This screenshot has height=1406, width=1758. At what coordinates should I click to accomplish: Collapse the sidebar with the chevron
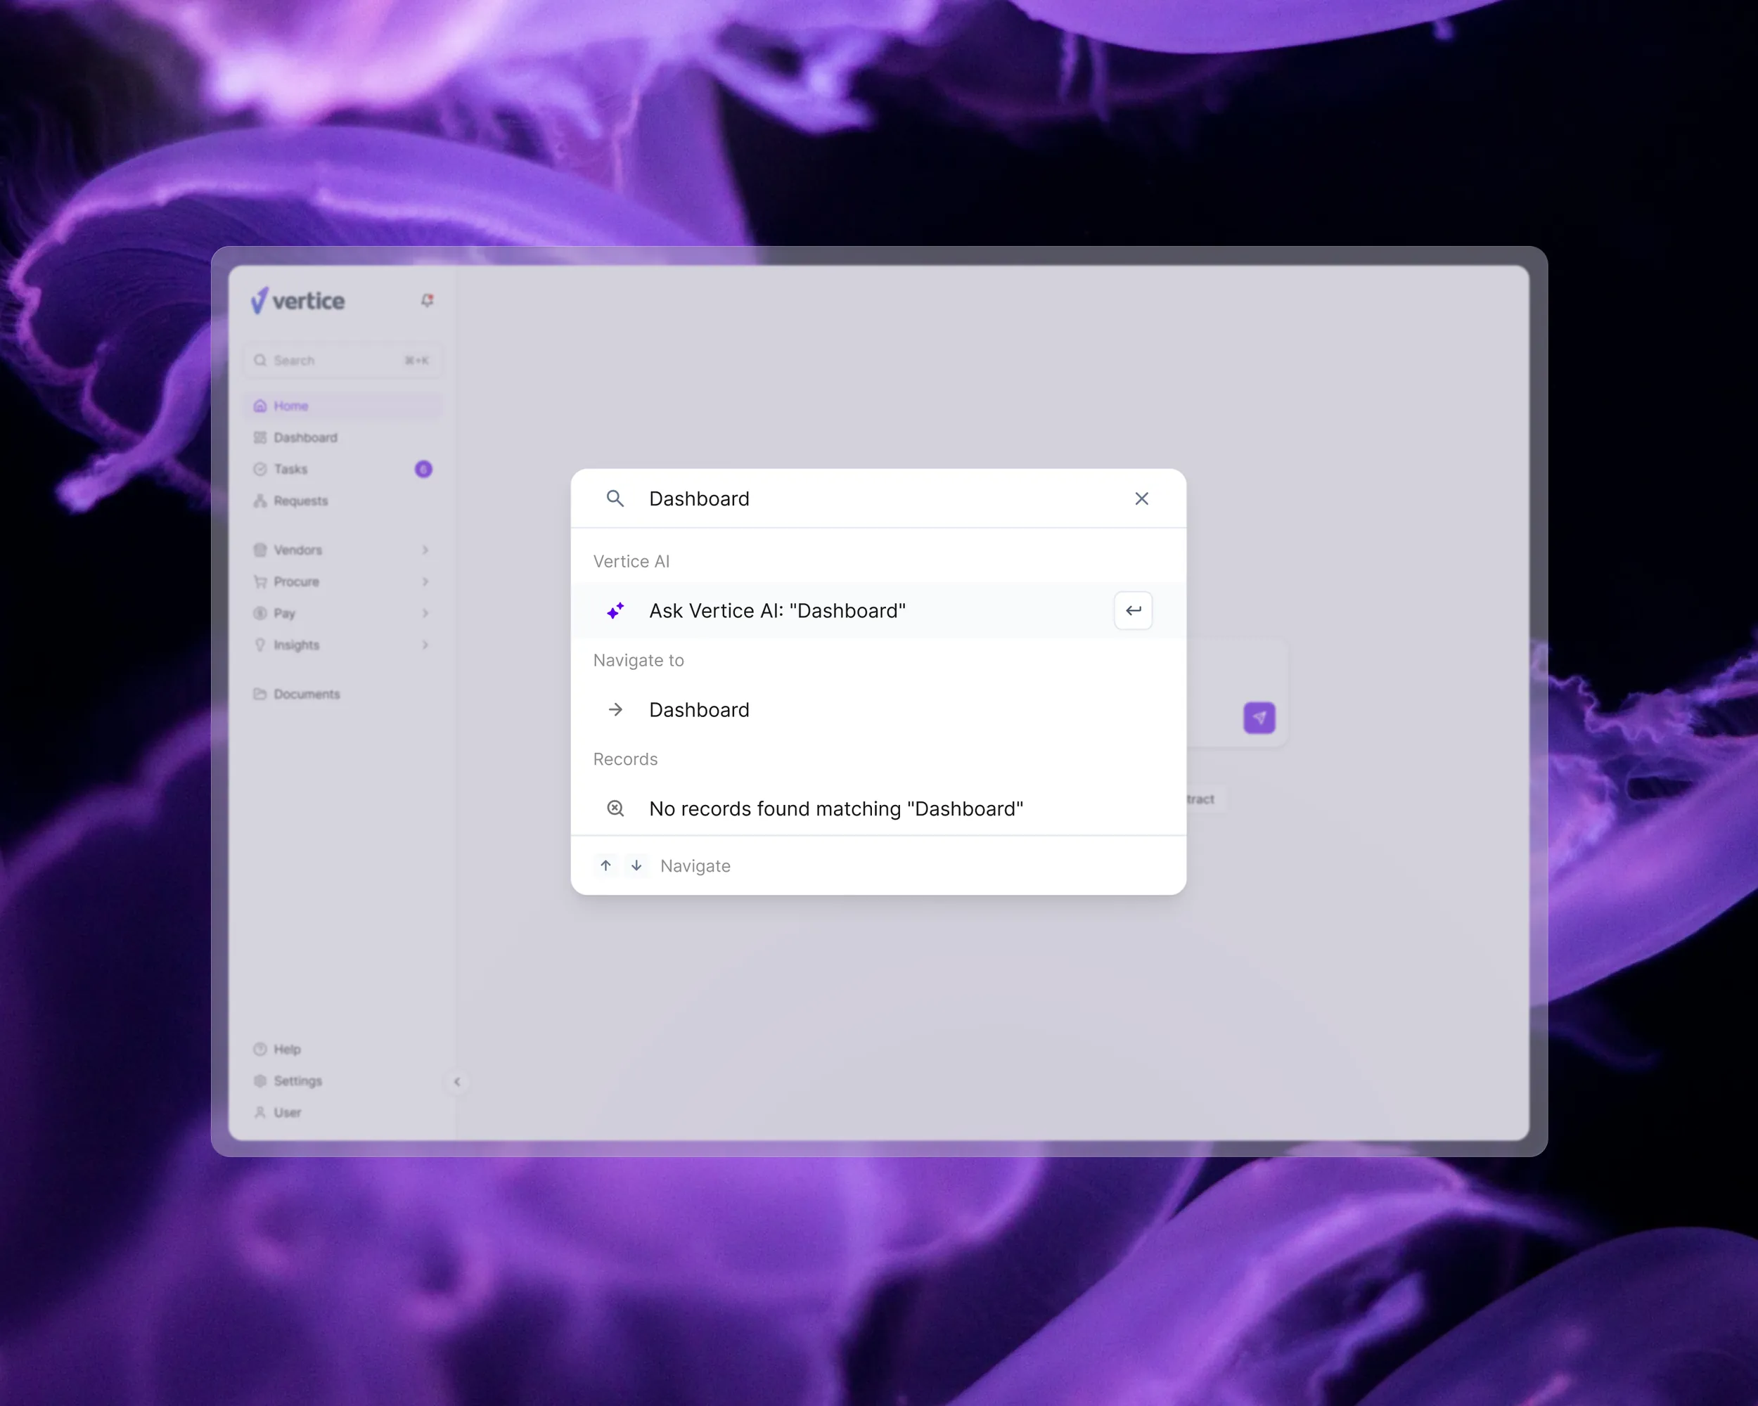pyautogui.click(x=456, y=1082)
